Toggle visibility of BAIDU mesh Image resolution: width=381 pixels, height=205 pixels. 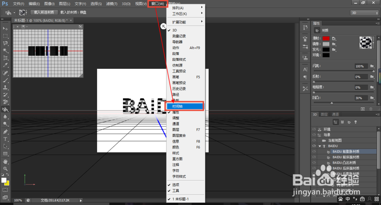click(314, 146)
